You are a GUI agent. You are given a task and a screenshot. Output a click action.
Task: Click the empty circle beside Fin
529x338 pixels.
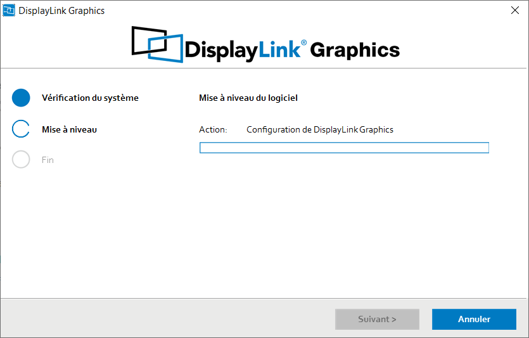coord(21,159)
